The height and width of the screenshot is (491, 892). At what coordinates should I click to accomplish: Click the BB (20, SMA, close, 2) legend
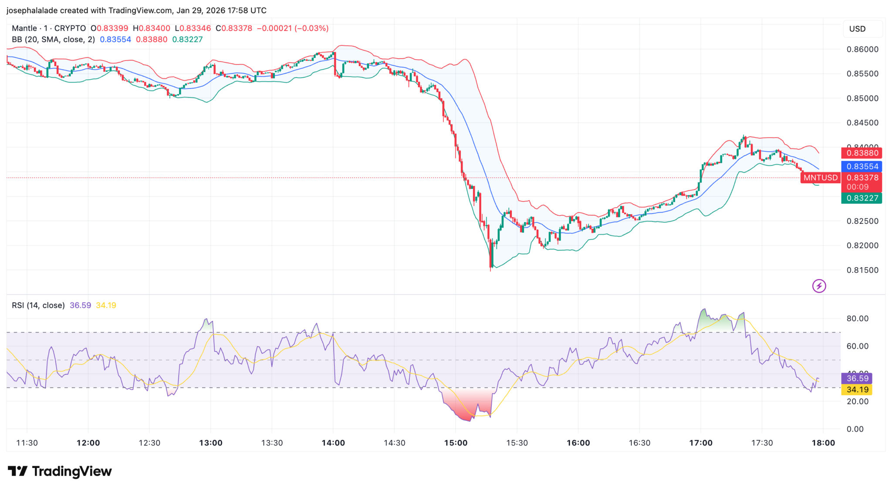click(x=53, y=40)
